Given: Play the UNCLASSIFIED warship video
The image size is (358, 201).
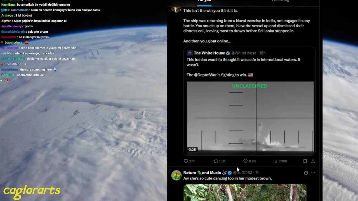Looking at the screenshot, I should (250, 118).
